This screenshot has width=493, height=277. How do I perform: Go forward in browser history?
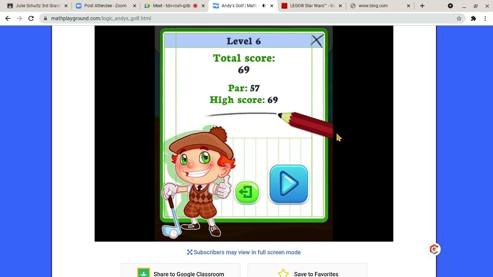click(x=19, y=18)
